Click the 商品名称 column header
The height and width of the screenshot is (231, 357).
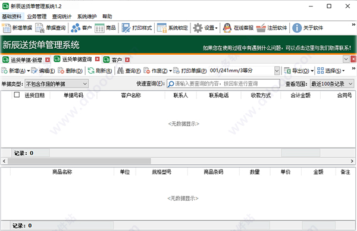pyautogui.click(x=62, y=172)
